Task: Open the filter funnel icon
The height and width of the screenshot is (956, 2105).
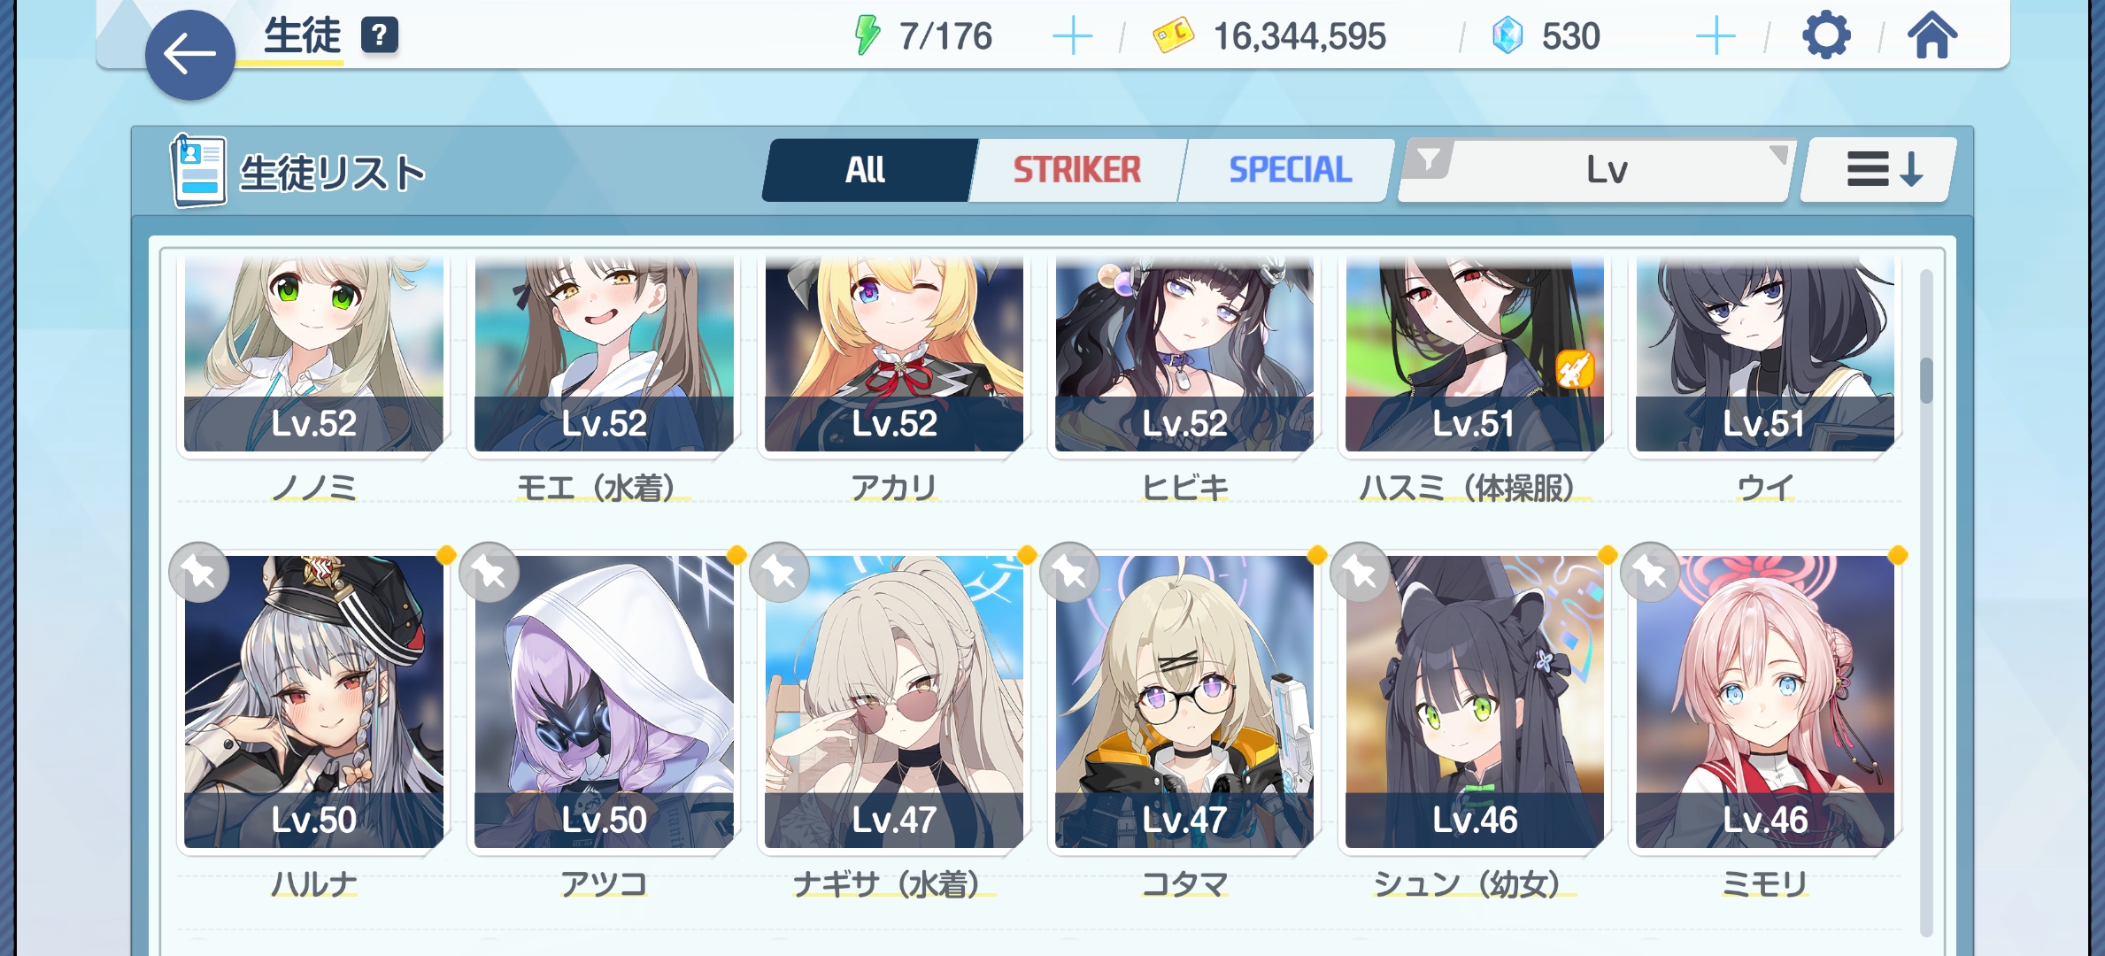Action: point(1428,160)
